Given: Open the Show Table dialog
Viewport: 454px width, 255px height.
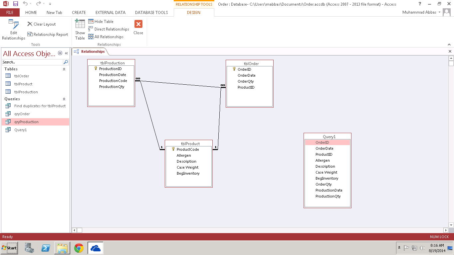Looking at the screenshot, I should 80,30.
